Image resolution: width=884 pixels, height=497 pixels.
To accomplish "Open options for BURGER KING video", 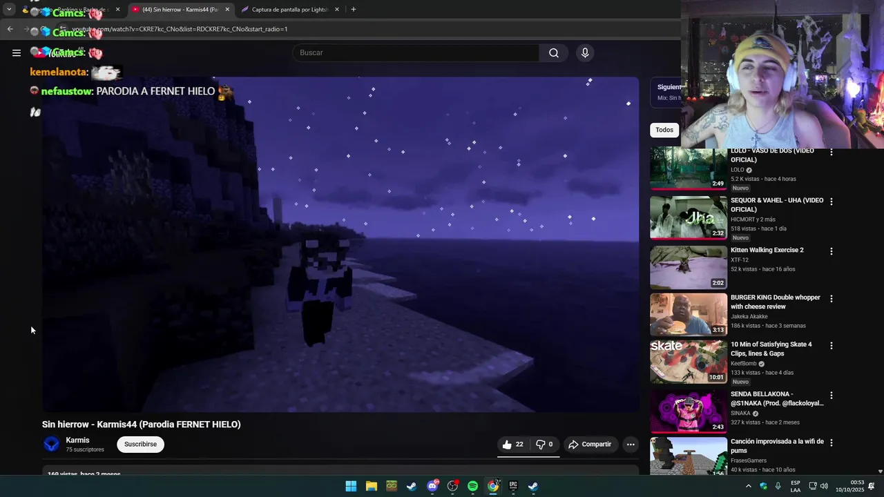I will tap(832, 299).
